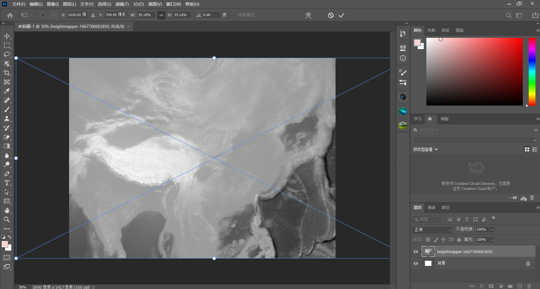Open the opacity 不透明度 dropdown arrow
Image resolution: width=540 pixels, height=289 pixels.
[492, 230]
